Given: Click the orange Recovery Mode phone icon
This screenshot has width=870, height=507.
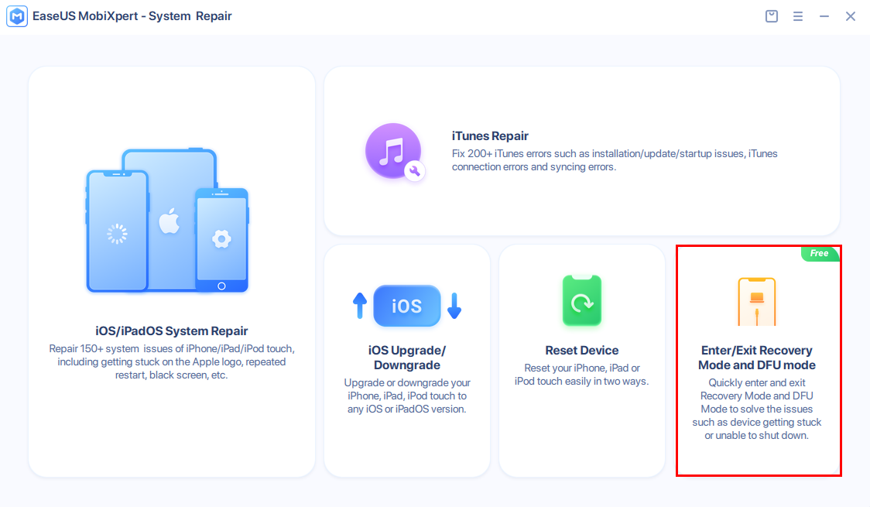Looking at the screenshot, I should pyautogui.click(x=757, y=302).
